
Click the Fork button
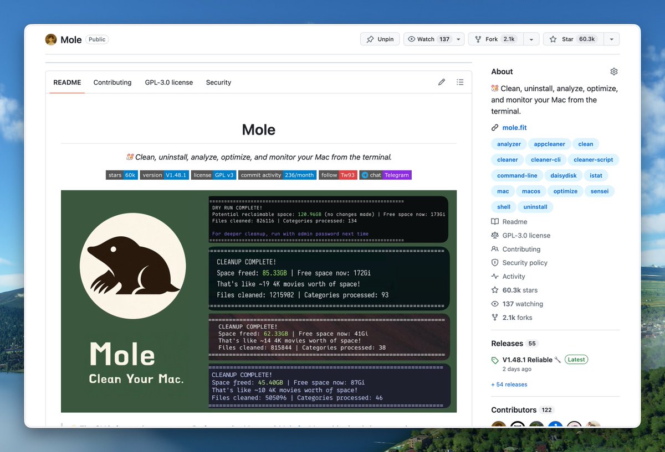[496, 39]
